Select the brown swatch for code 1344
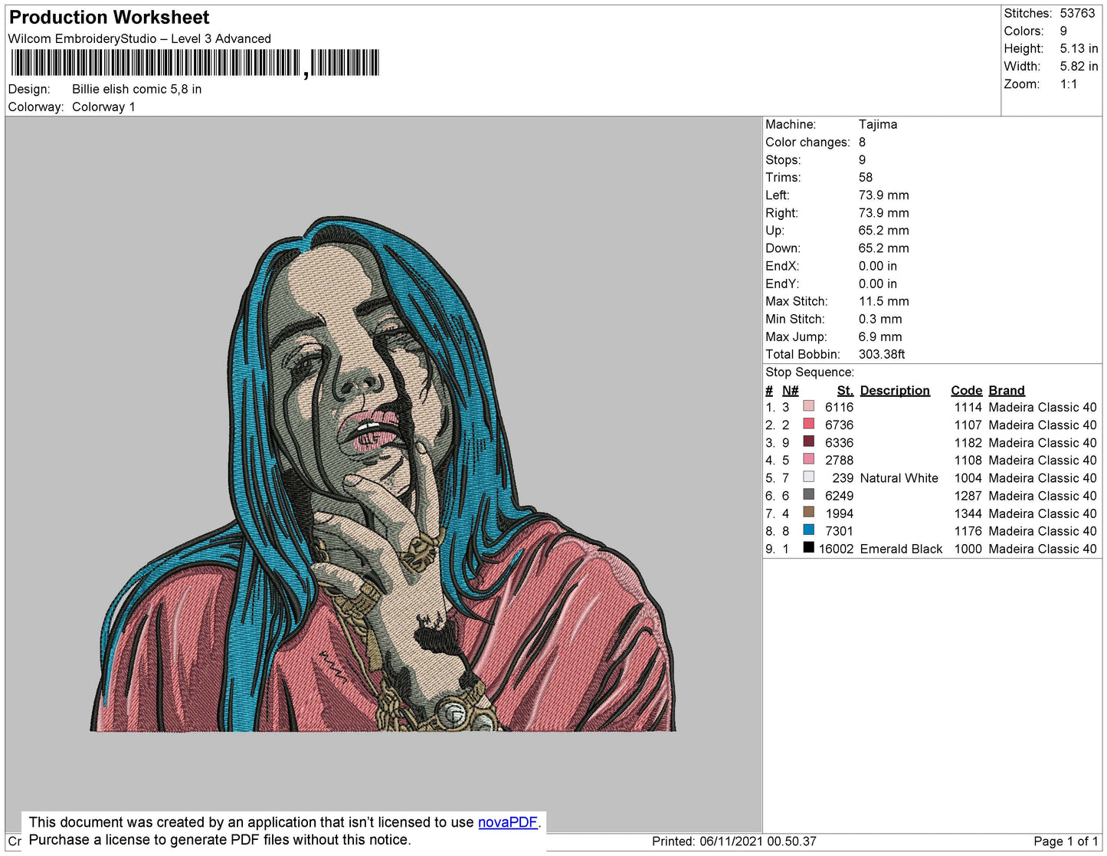This screenshot has height=856, width=1107. [x=808, y=513]
